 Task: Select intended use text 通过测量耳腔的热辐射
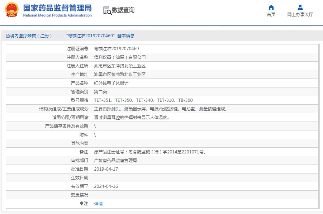pos(132,118)
